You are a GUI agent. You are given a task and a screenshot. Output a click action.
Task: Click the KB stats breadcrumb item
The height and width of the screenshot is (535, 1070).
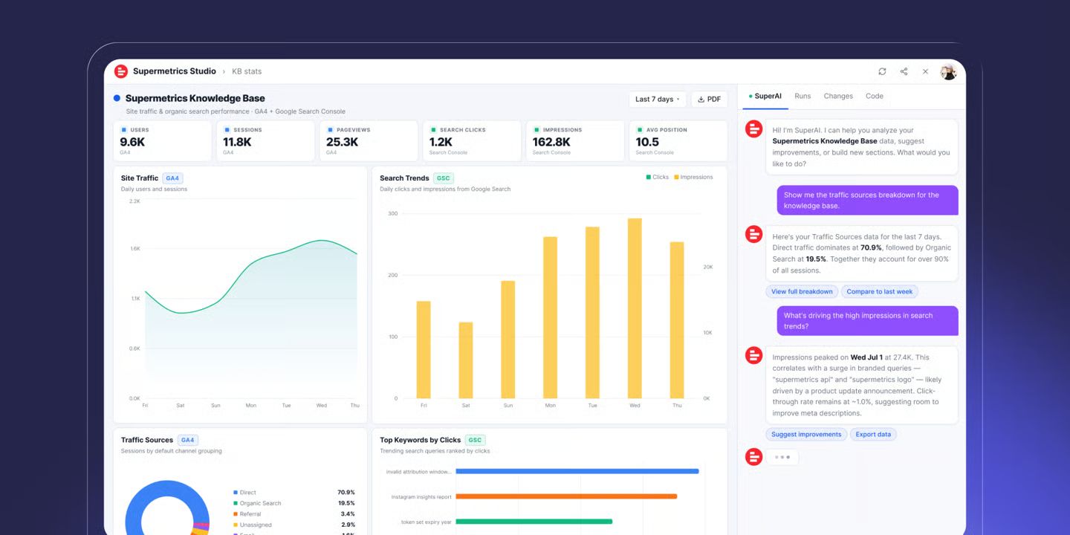click(247, 71)
